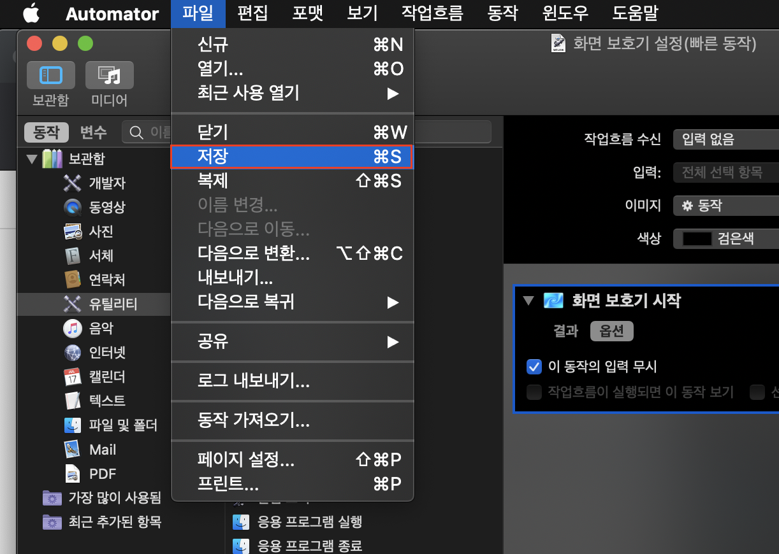The image size is (779, 554).
Task: Choose 프린트... menu item
Action: coord(293,483)
